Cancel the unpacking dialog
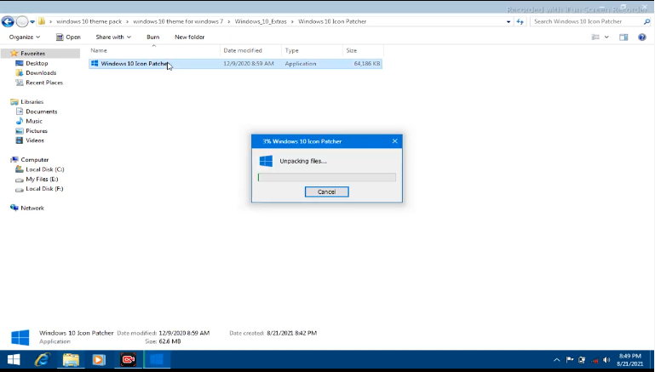Viewport: 655px width, 372px height. tap(327, 192)
